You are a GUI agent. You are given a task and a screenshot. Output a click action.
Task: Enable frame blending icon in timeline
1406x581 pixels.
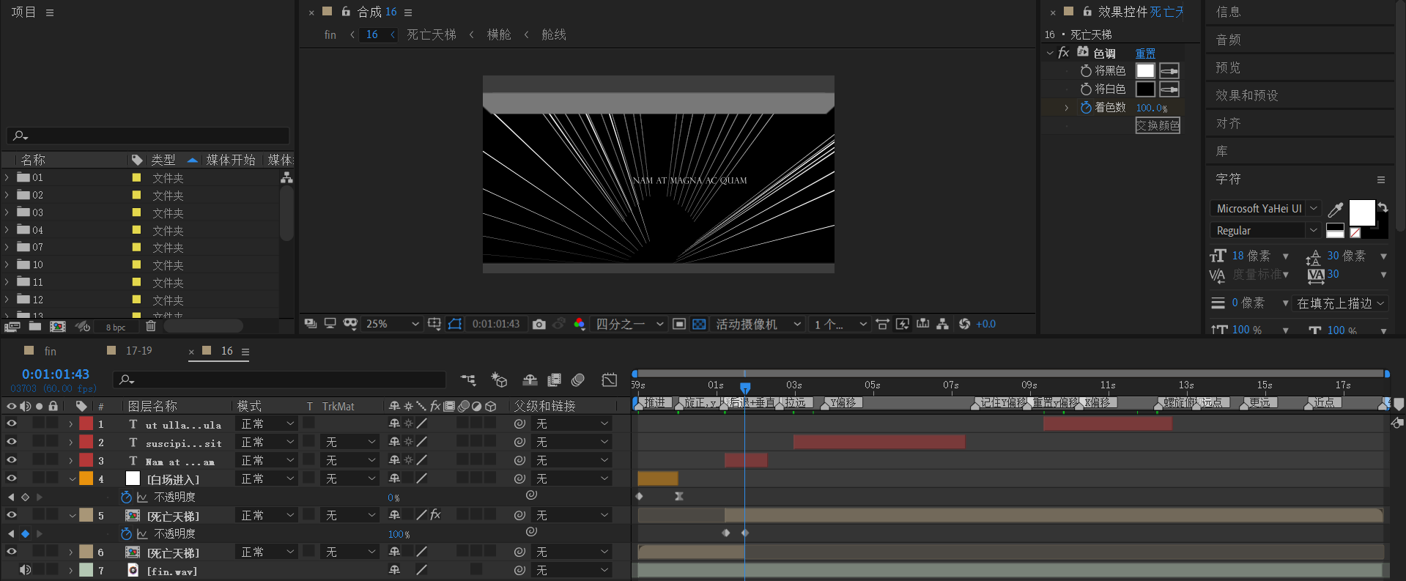click(554, 380)
